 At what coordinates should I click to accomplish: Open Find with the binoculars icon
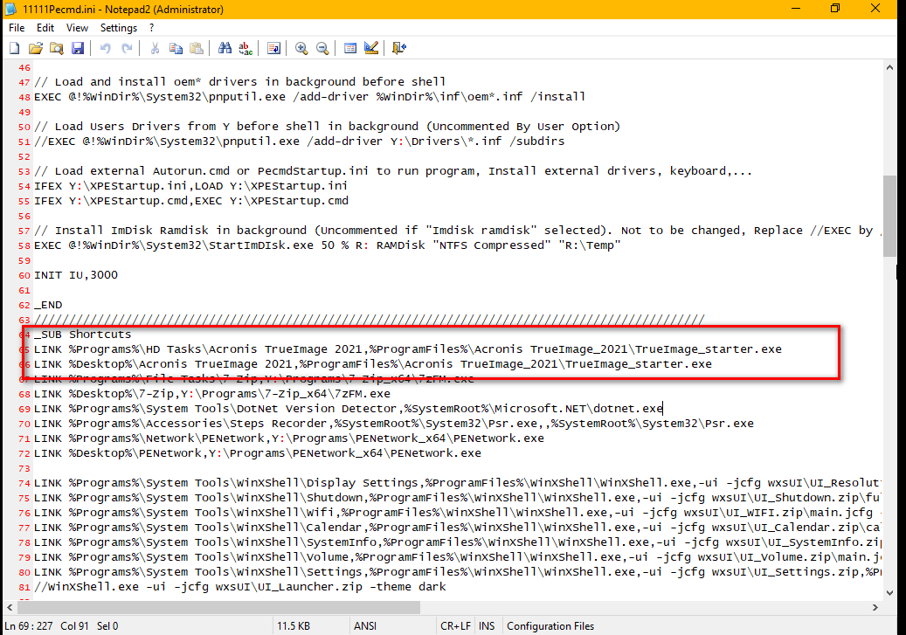[x=225, y=49]
